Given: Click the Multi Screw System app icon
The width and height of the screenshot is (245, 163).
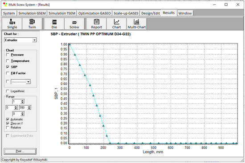Looking at the screenshot, I should 5,4.
